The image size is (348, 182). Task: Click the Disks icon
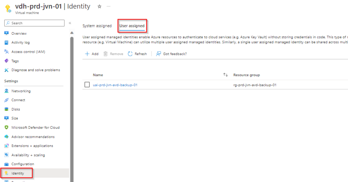point(6,109)
